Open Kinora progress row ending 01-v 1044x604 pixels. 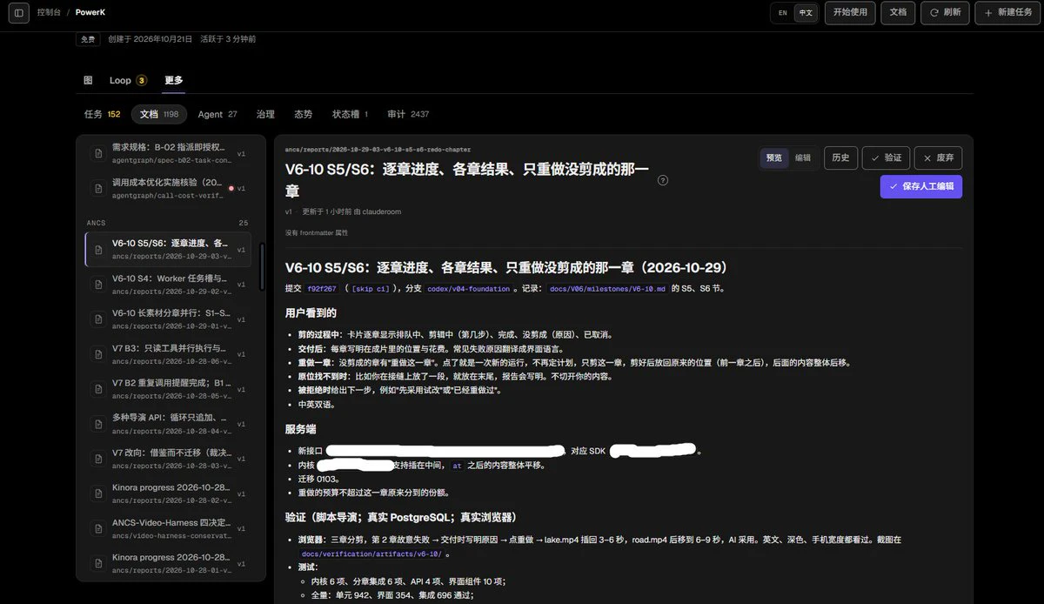pyautogui.click(x=167, y=563)
